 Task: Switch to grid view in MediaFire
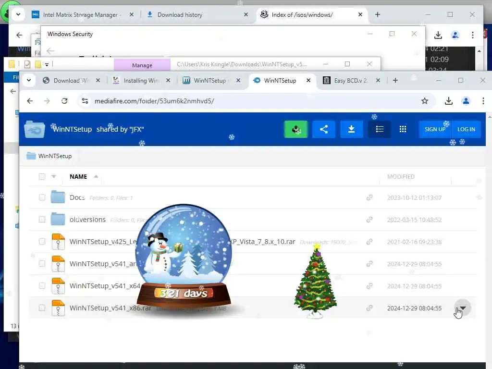(403, 129)
